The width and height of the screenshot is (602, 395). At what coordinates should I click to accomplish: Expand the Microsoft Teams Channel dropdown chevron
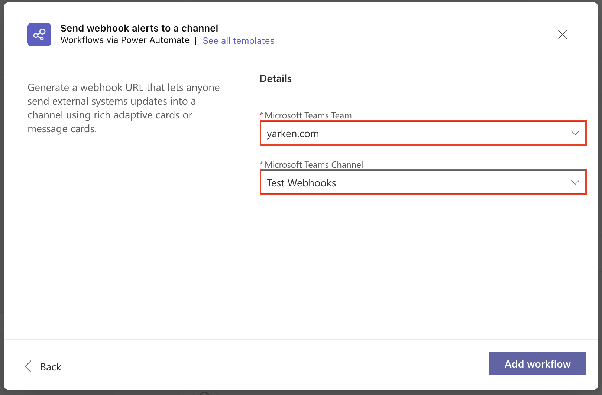coord(575,182)
